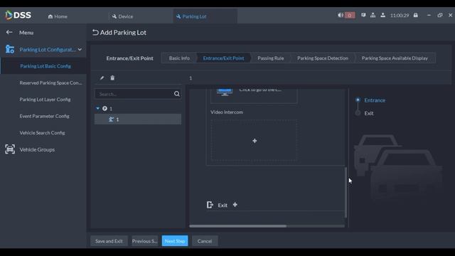Screen dimensions: 455x256
Task: Click the 11:00:29 clock display
Action: coord(400,16)
